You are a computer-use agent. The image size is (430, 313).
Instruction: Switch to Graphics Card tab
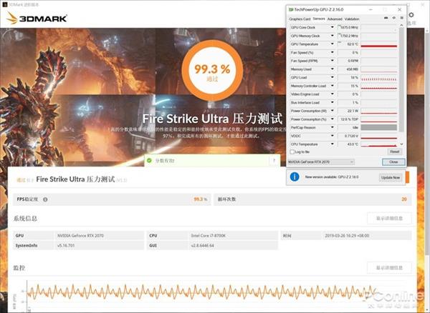tap(300, 19)
